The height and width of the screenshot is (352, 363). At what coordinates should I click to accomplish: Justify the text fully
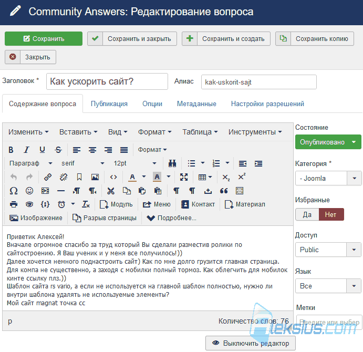pyautogui.click(x=124, y=150)
